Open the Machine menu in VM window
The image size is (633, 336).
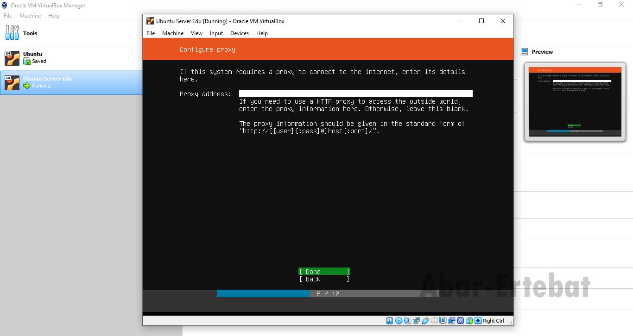coord(173,33)
